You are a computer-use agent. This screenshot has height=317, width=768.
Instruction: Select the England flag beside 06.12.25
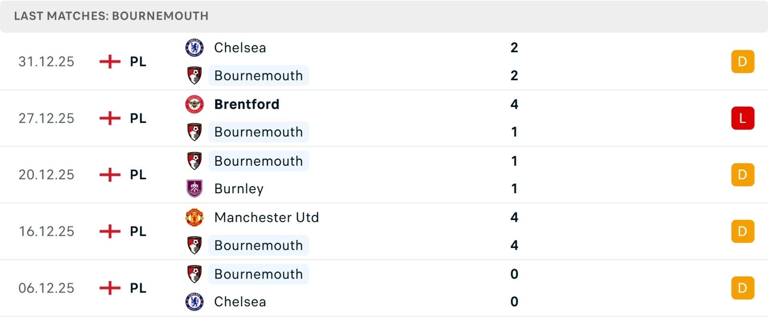pyautogui.click(x=109, y=288)
